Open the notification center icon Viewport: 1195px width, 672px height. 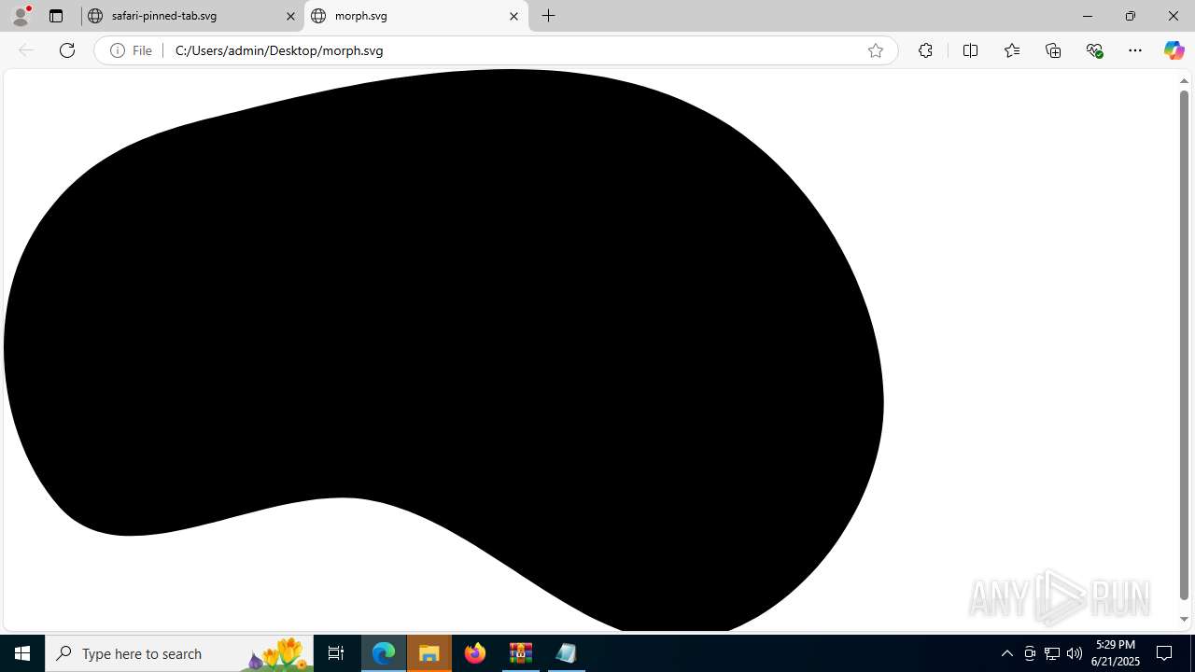point(1165,653)
